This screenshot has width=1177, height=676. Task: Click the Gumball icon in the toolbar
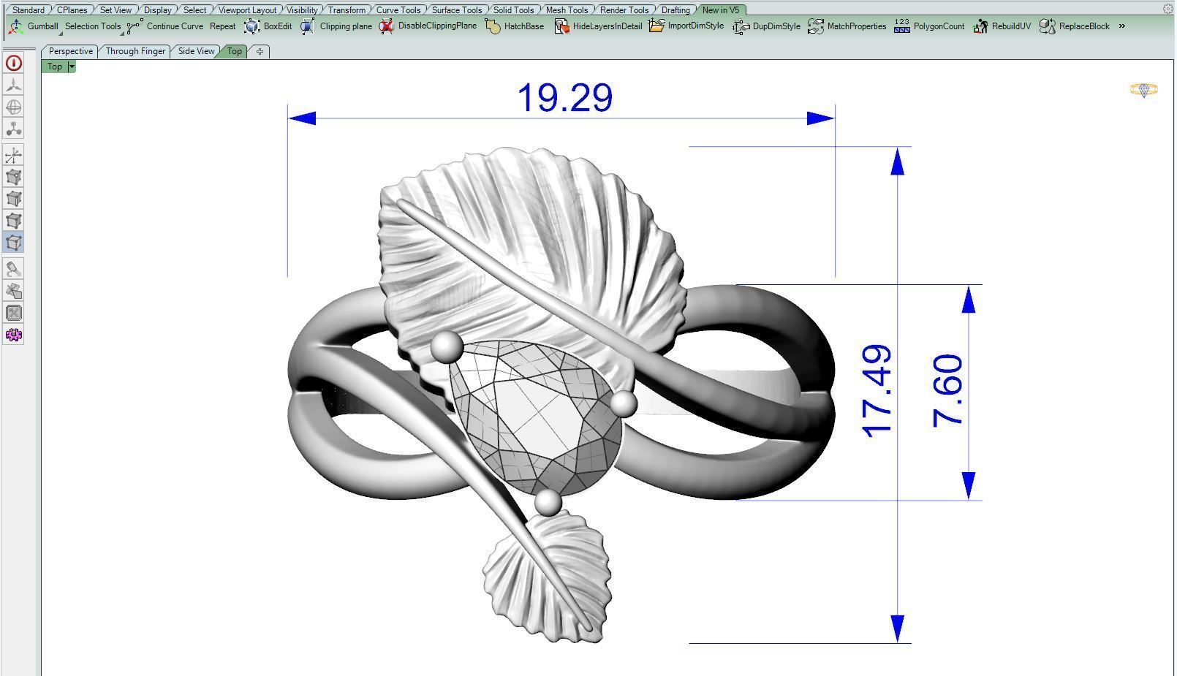[15, 26]
